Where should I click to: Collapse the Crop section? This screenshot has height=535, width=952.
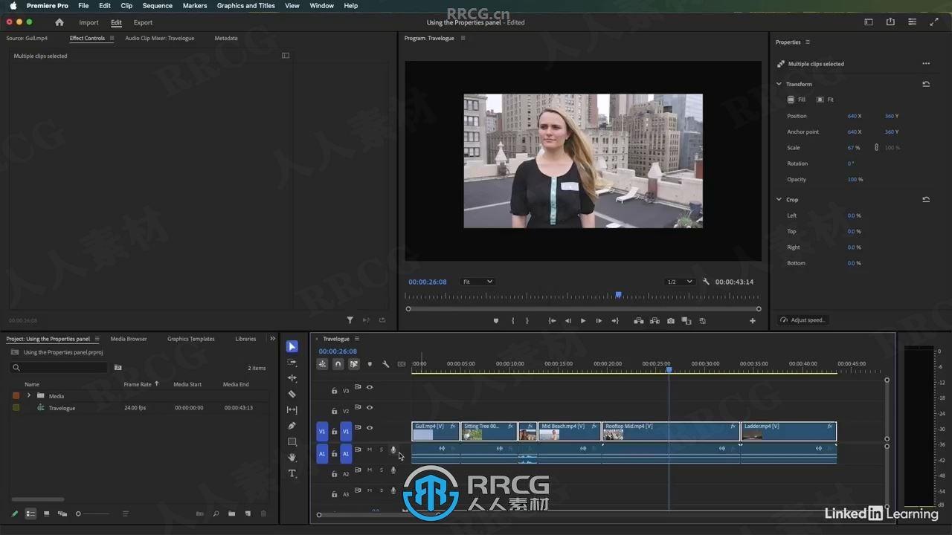click(779, 199)
